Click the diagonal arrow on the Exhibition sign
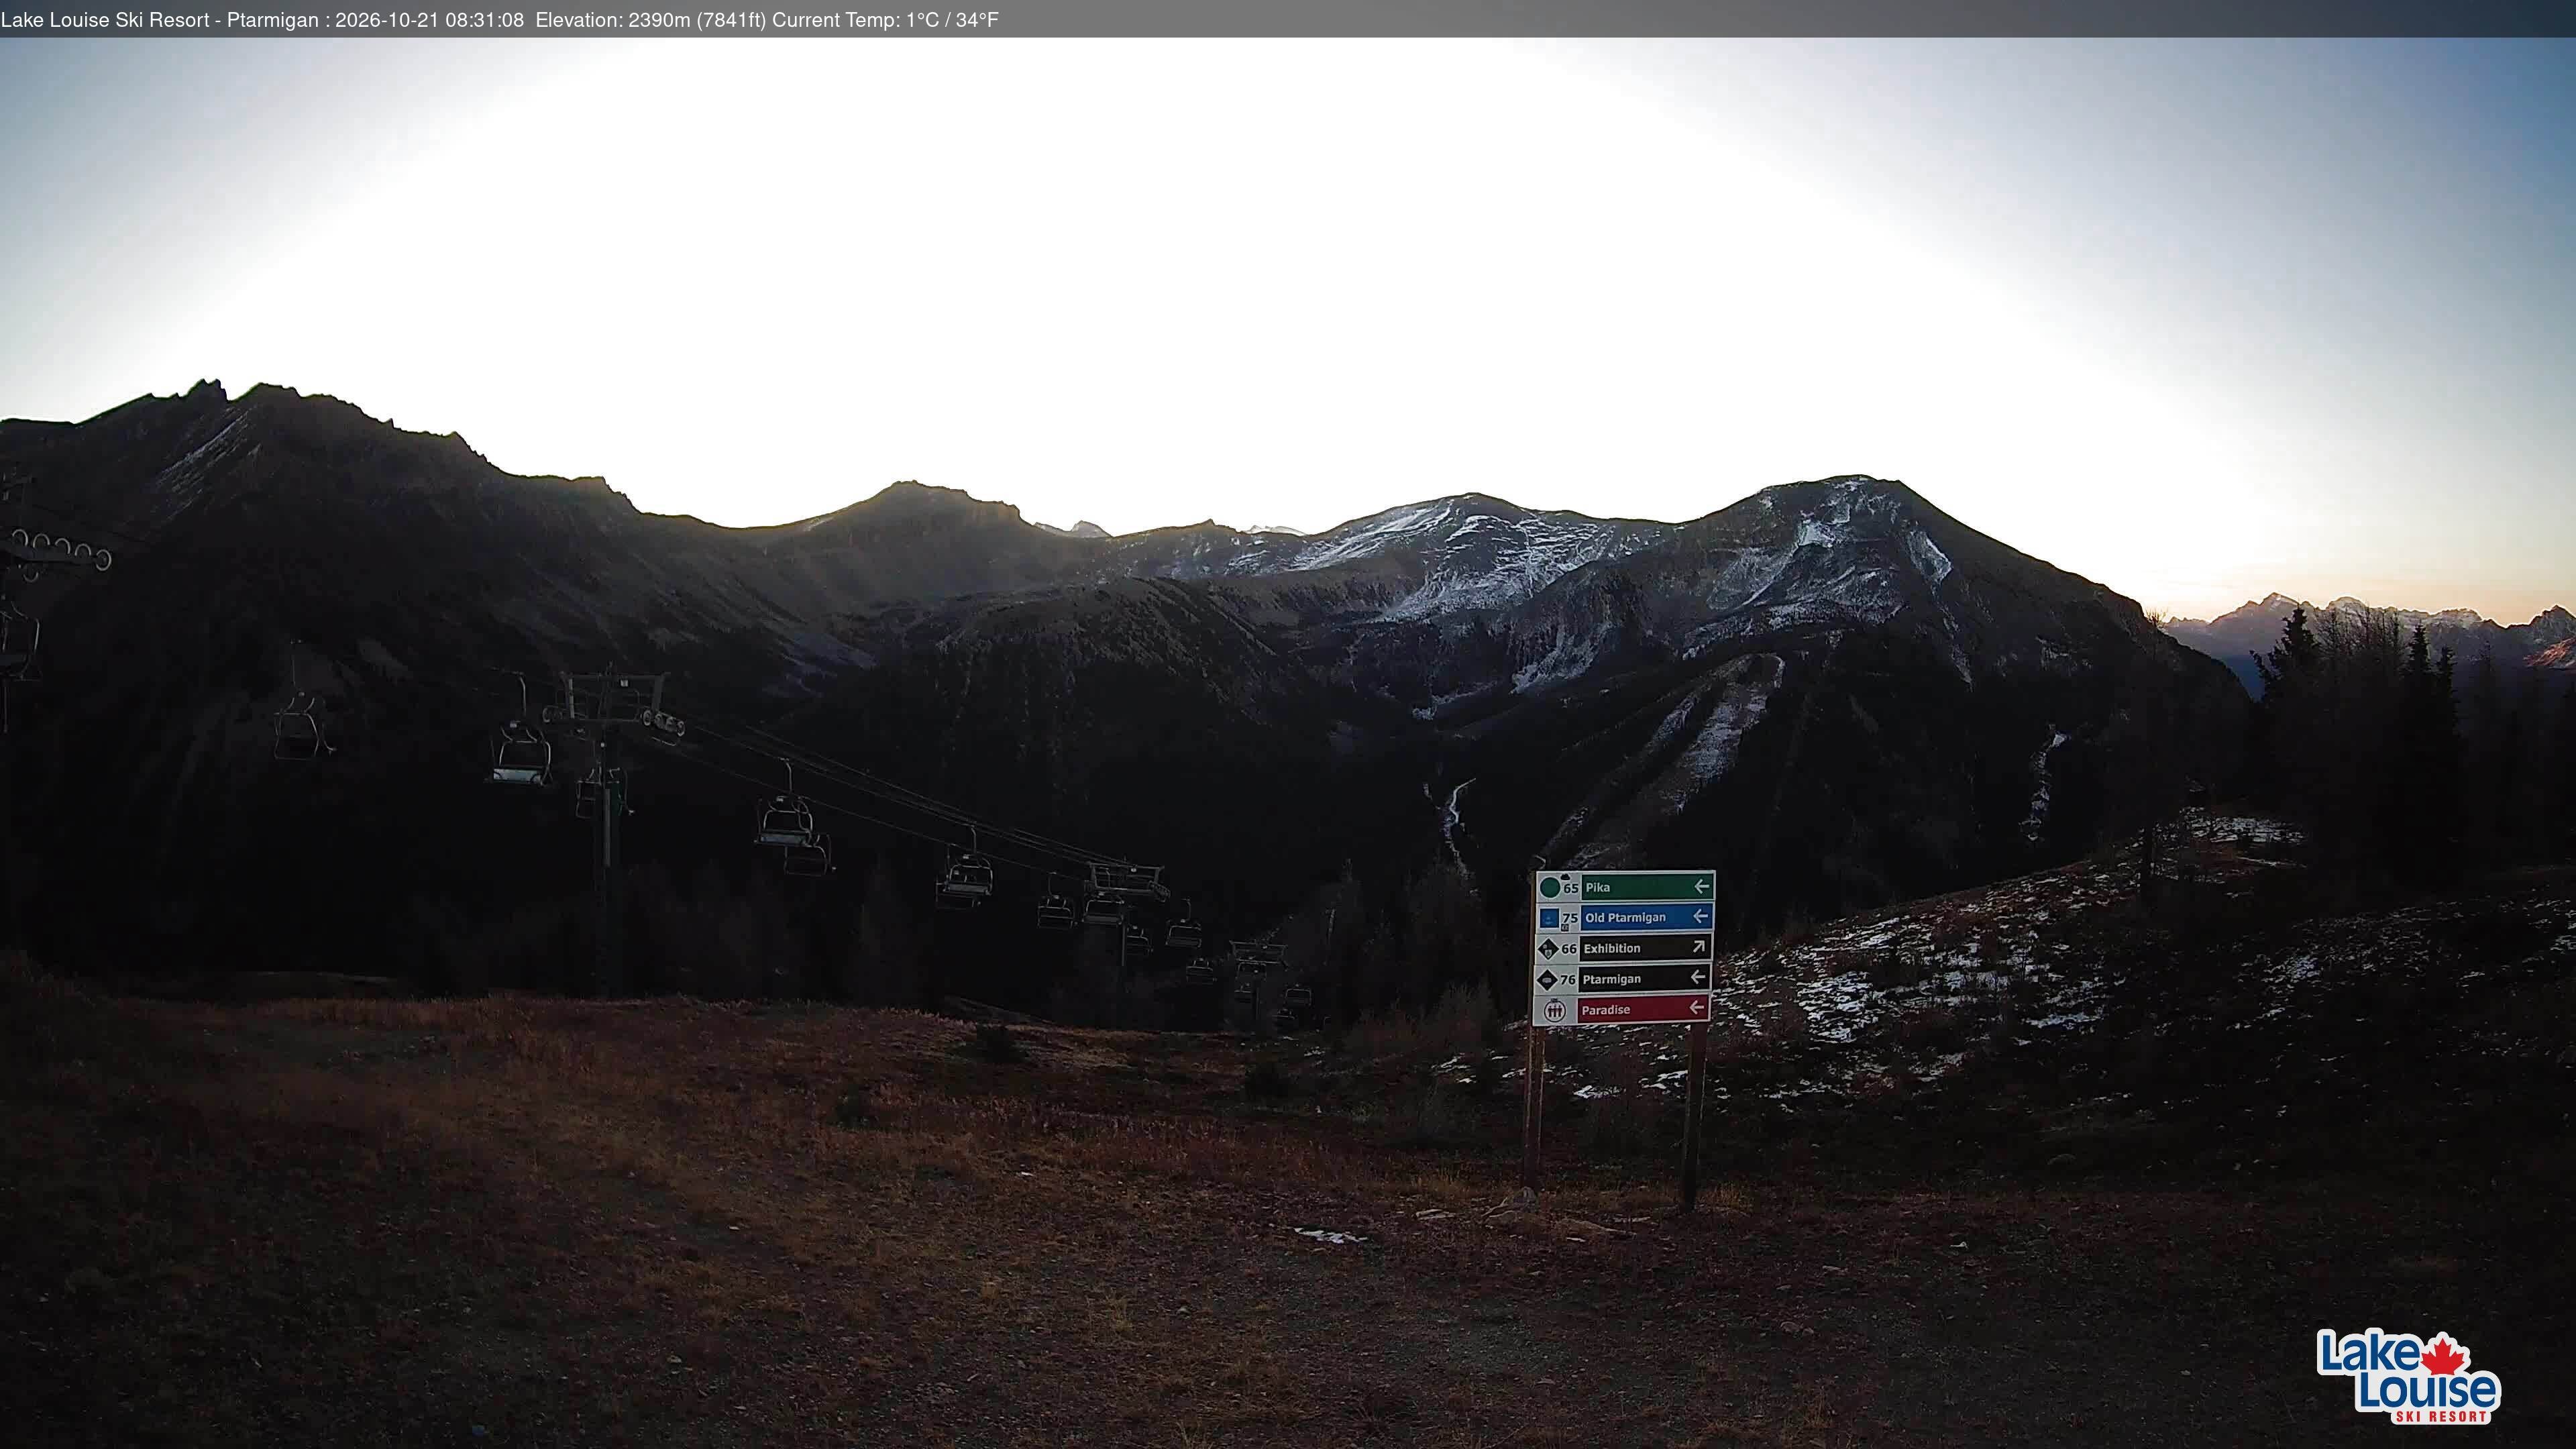Screen dimensions: 2576x1449 coord(1698,946)
